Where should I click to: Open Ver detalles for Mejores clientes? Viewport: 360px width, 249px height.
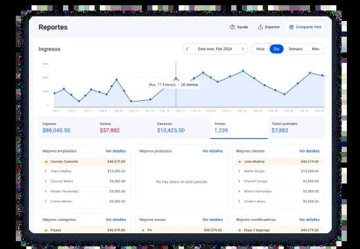pos(309,151)
